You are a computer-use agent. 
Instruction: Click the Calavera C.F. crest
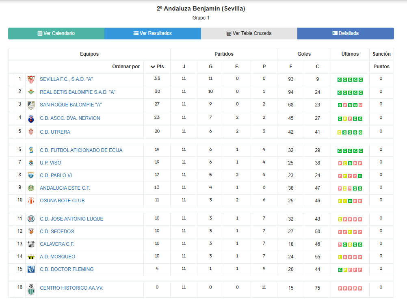tap(31, 244)
